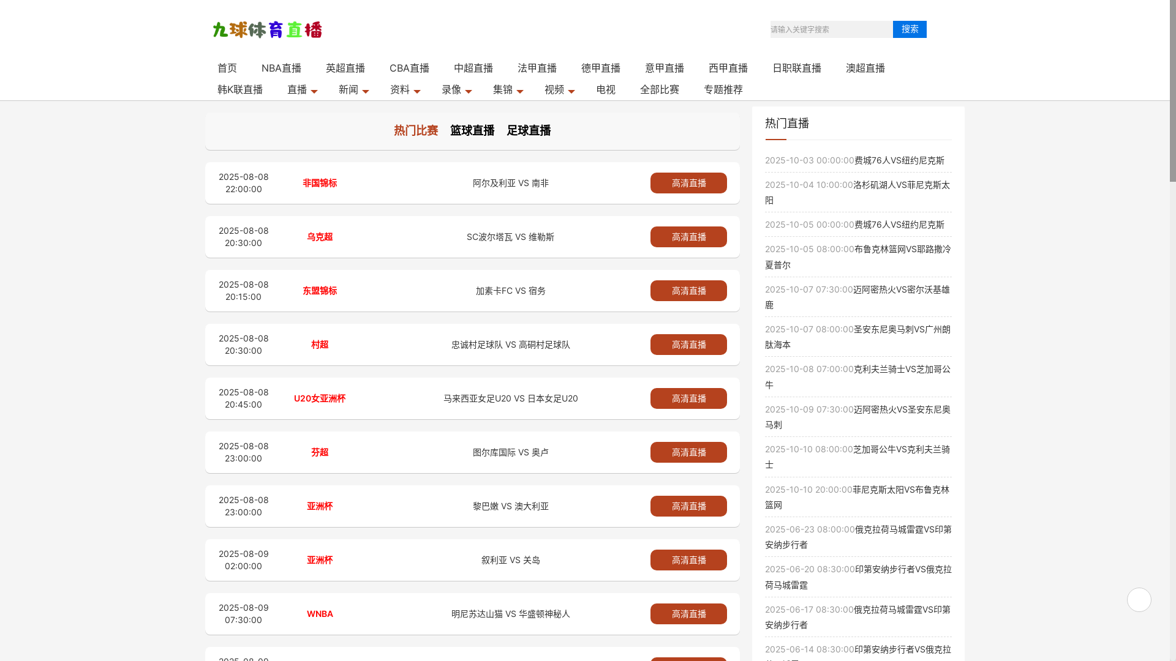Open the 芬超 league link
The image size is (1176, 661).
(320, 452)
